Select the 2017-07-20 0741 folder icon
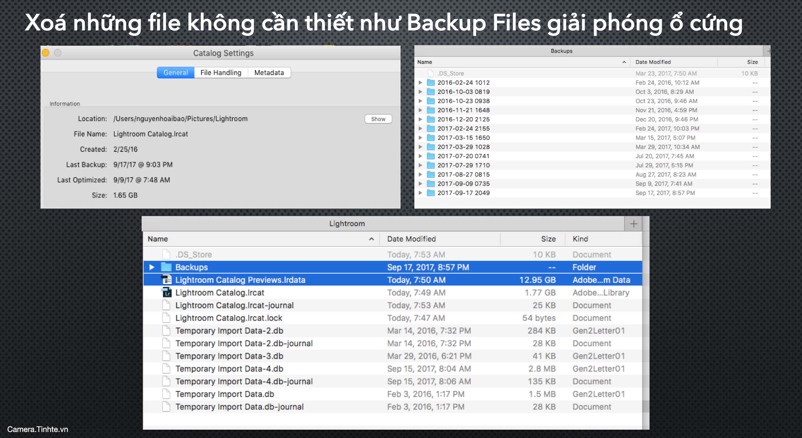802x438 pixels. coord(431,156)
